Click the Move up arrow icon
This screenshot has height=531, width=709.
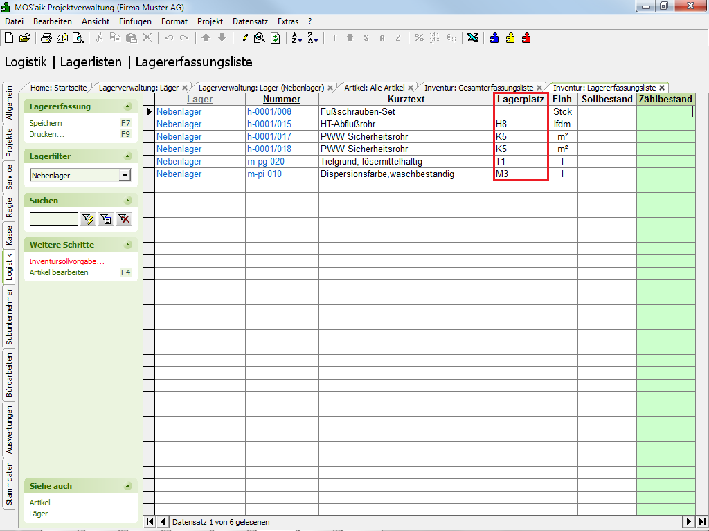coord(206,38)
